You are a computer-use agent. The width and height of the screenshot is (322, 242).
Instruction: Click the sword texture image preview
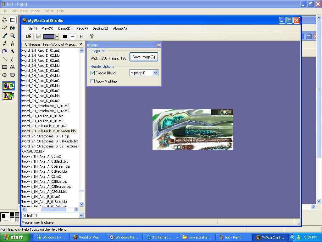pyautogui.click(x=193, y=130)
